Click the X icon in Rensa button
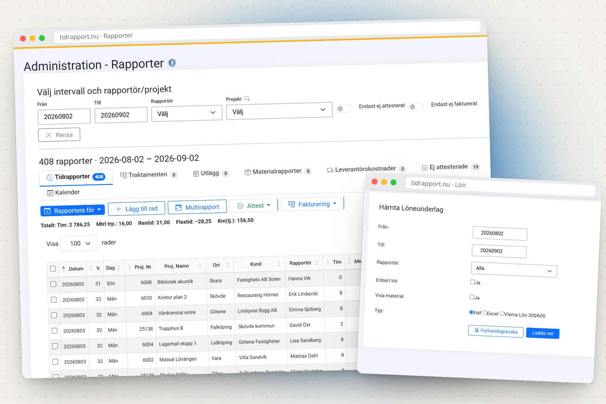The height and width of the screenshot is (404, 606). point(49,135)
